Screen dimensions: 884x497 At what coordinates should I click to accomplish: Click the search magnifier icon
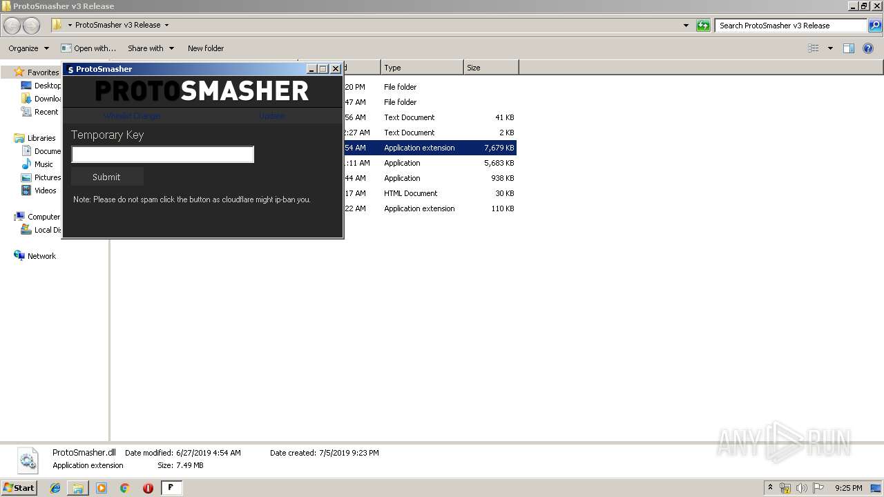coord(875,26)
